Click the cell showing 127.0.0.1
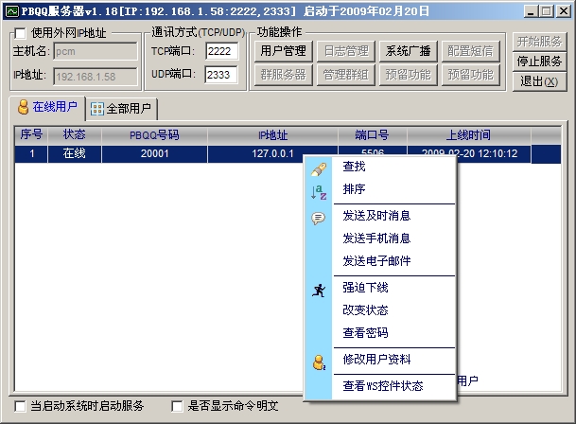 pyautogui.click(x=272, y=153)
